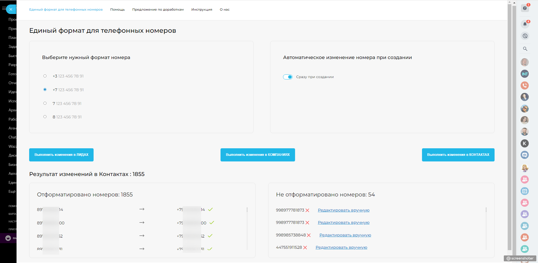Select the 7 123 456 78 91 format
The width and height of the screenshot is (538, 263).
tap(45, 103)
